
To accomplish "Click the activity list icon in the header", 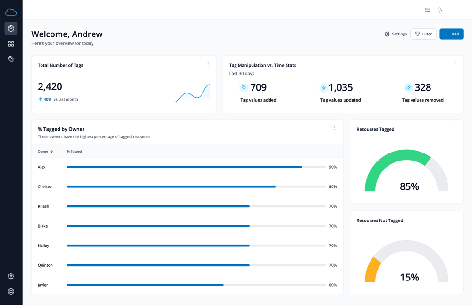I will coord(427,9).
